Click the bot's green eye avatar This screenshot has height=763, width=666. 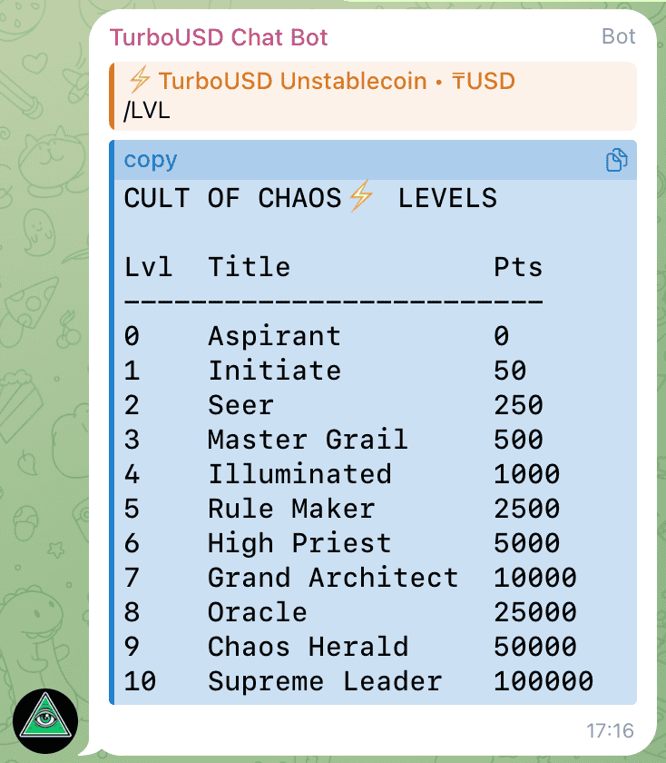pos(45,722)
